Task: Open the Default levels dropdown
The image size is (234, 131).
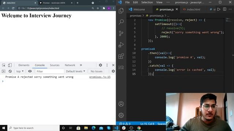Action: pos(76,71)
